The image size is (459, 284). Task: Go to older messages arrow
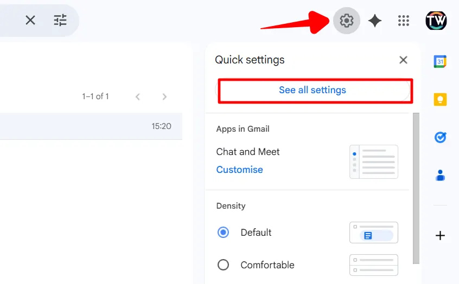point(164,96)
